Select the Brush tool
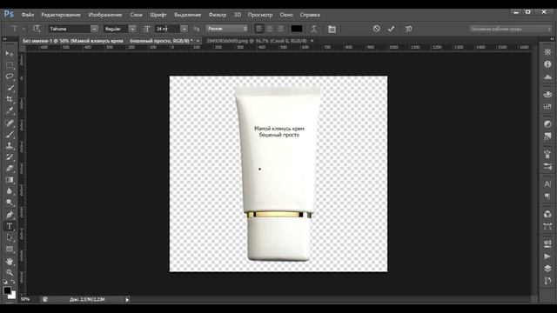 pyautogui.click(x=10, y=134)
